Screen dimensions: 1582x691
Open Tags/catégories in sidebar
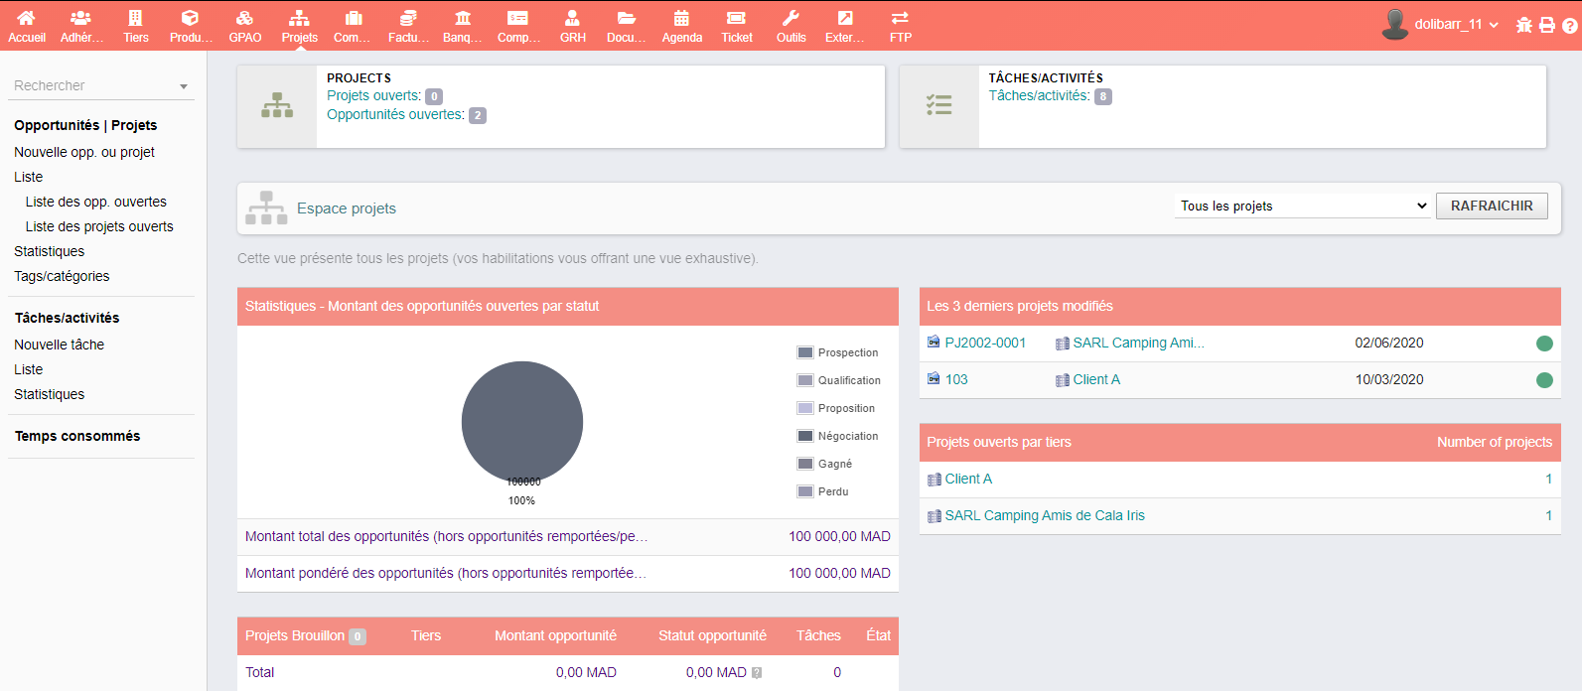[62, 276]
